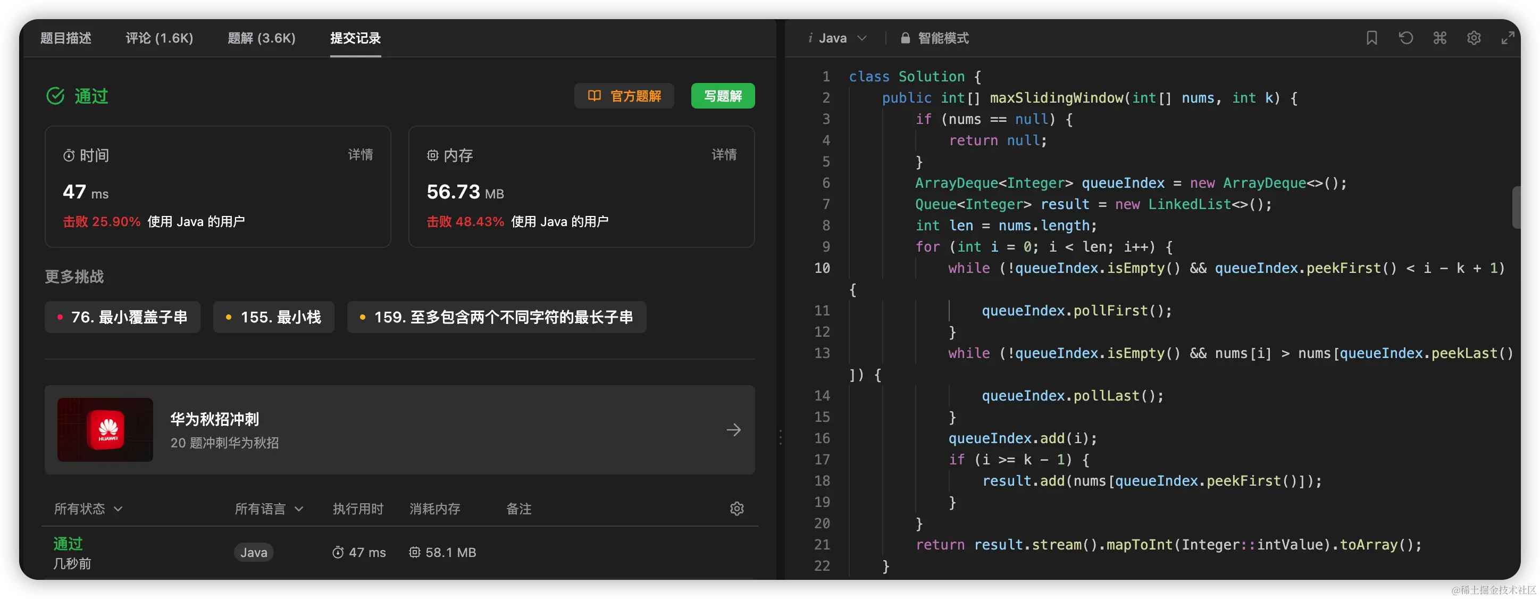Switch to the 题解 (3.6K) tab
The height and width of the screenshot is (599, 1540).
click(261, 38)
